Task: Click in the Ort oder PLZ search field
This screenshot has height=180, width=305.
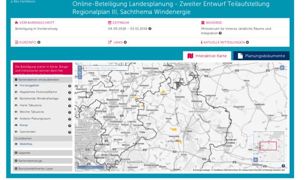Action: coord(106,68)
